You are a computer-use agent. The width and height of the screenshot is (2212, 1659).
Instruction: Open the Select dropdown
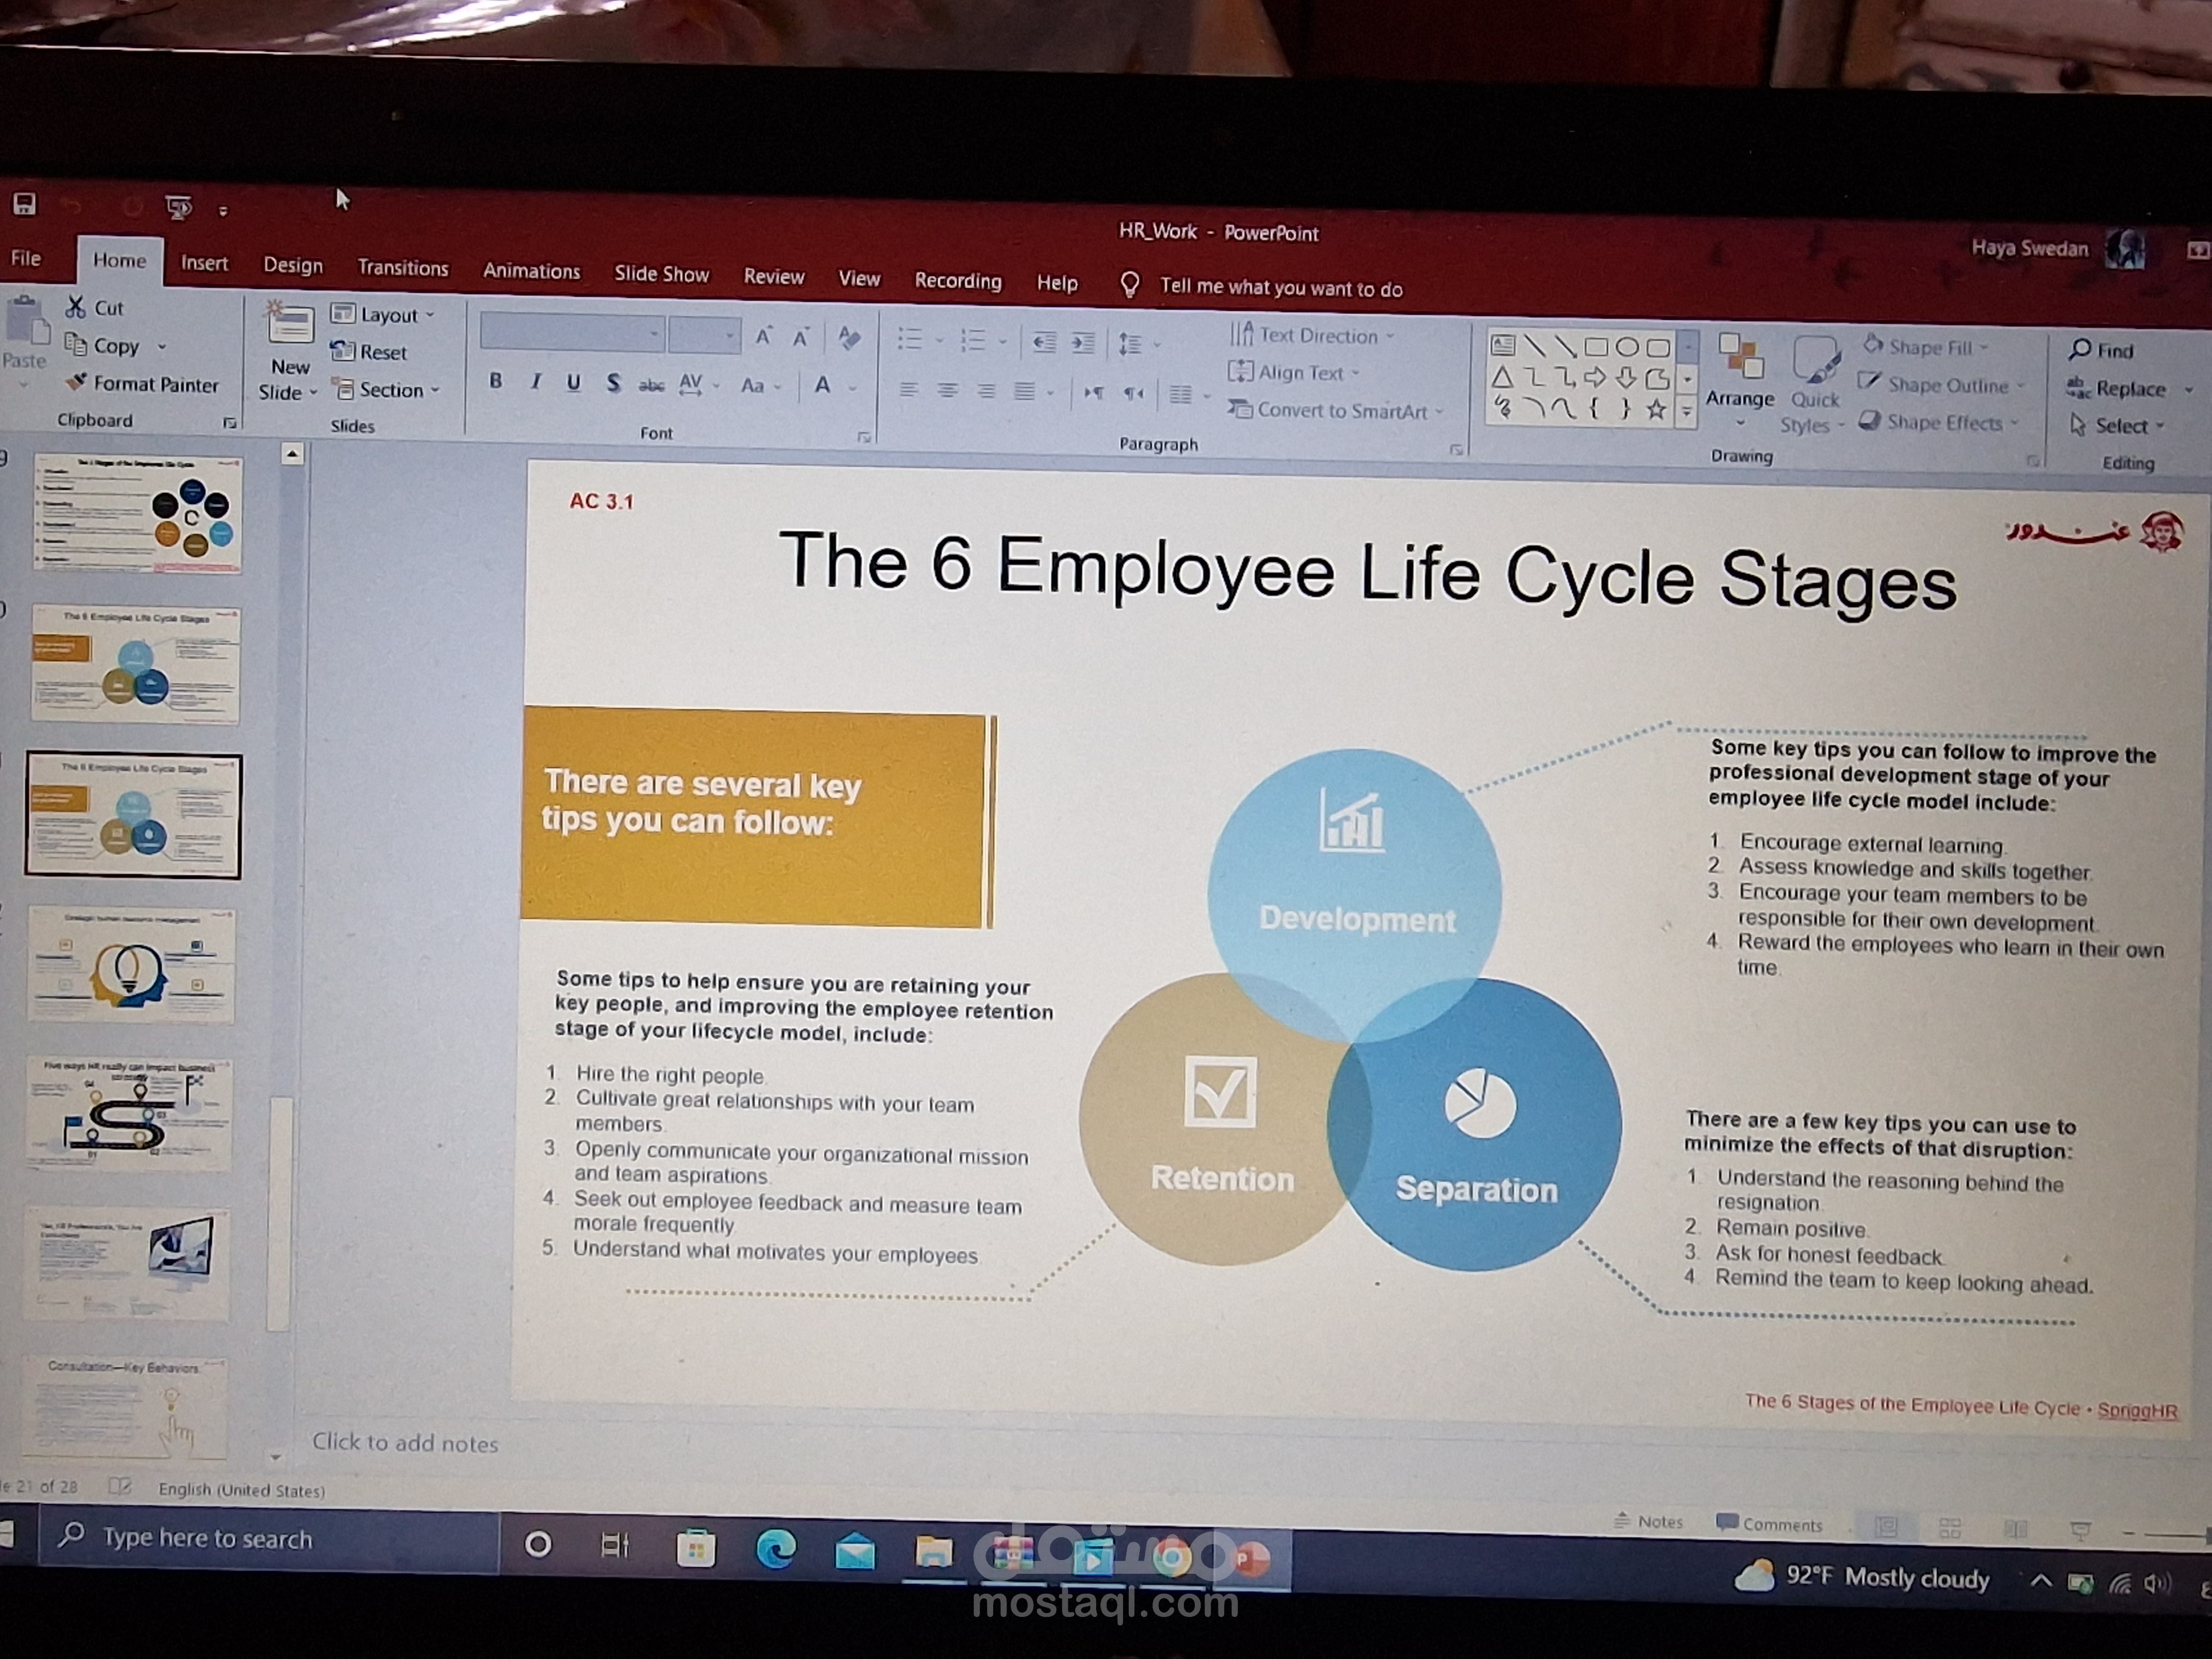(x=2117, y=426)
